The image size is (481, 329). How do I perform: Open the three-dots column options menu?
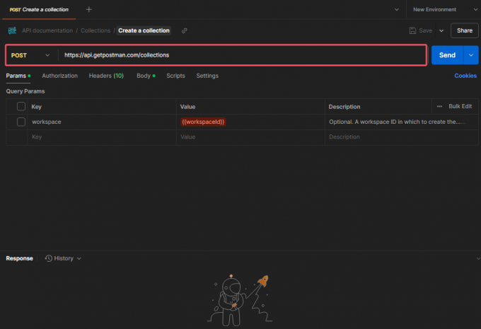[x=439, y=107]
